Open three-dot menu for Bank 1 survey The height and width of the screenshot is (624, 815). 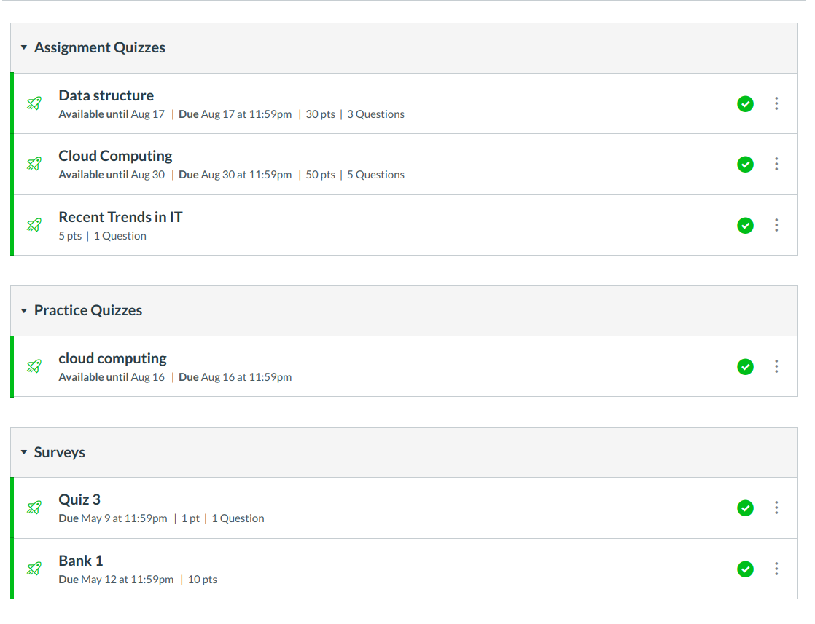tap(776, 569)
